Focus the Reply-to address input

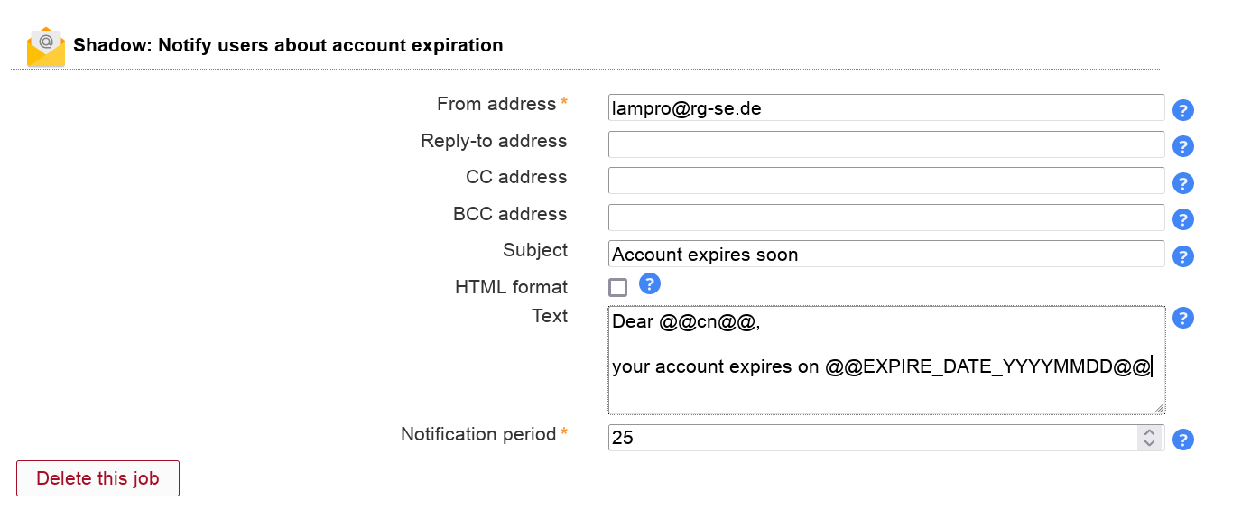click(885, 144)
